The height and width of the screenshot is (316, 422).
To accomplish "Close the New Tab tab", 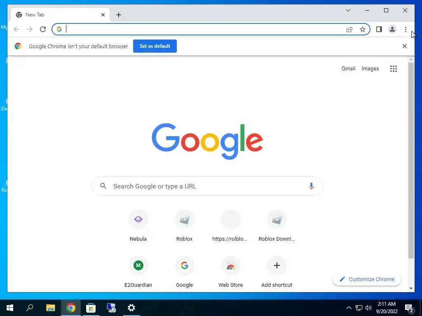I will click(x=103, y=15).
